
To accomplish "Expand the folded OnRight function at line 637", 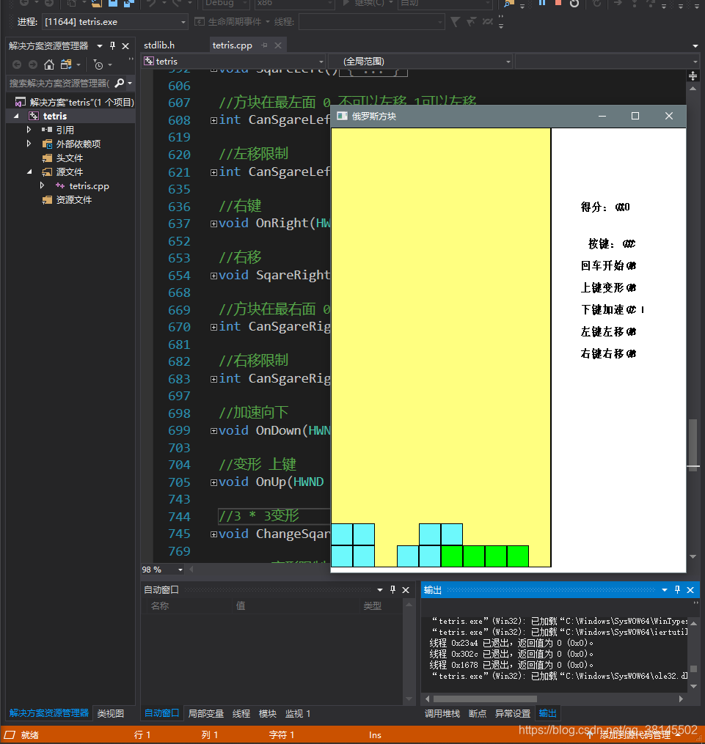I will [x=213, y=224].
